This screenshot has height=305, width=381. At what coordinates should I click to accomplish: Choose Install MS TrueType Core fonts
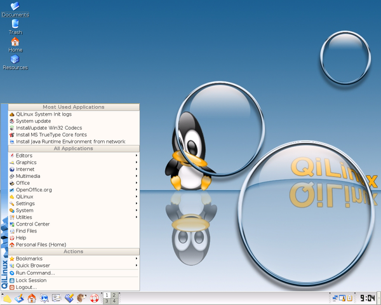[x=74, y=135]
